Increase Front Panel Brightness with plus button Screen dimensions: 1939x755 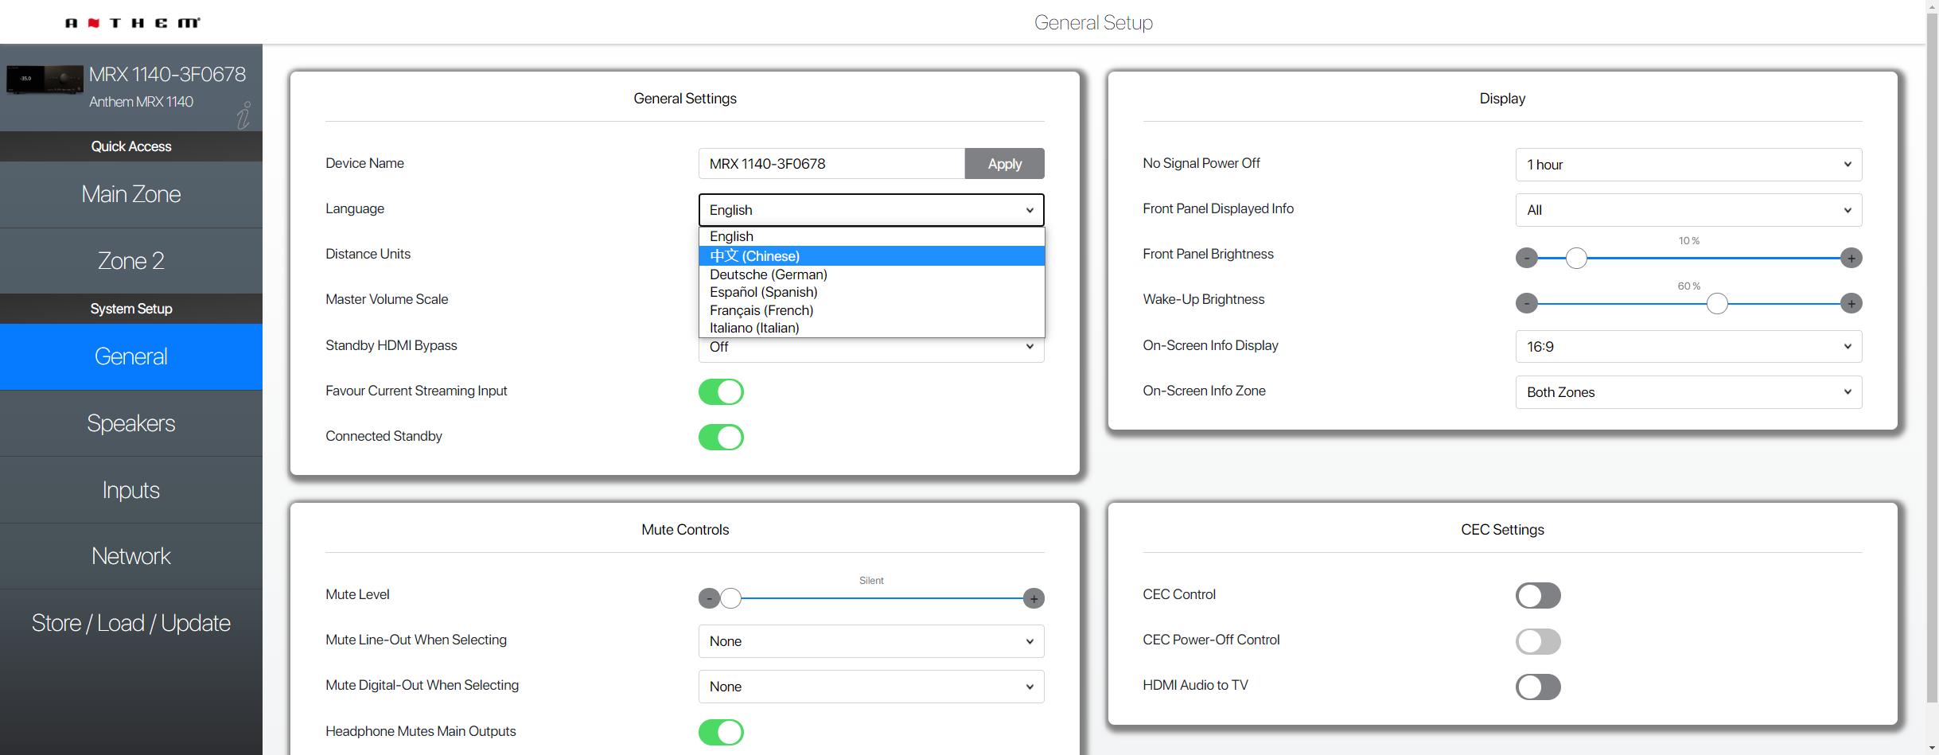[x=1851, y=258]
